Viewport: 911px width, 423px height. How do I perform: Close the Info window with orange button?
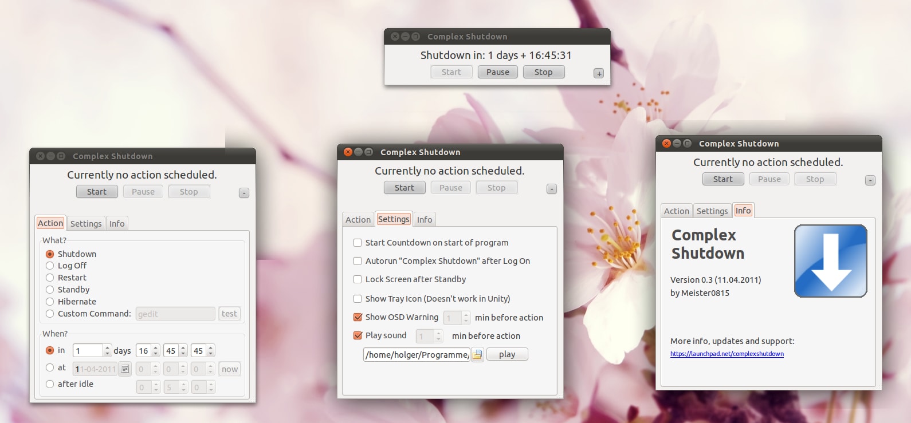[x=666, y=144]
